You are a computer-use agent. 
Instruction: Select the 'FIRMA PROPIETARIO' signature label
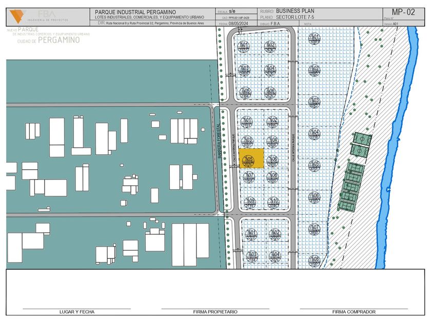[x=215, y=312]
